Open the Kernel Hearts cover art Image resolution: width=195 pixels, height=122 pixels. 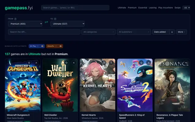(97, 85)
